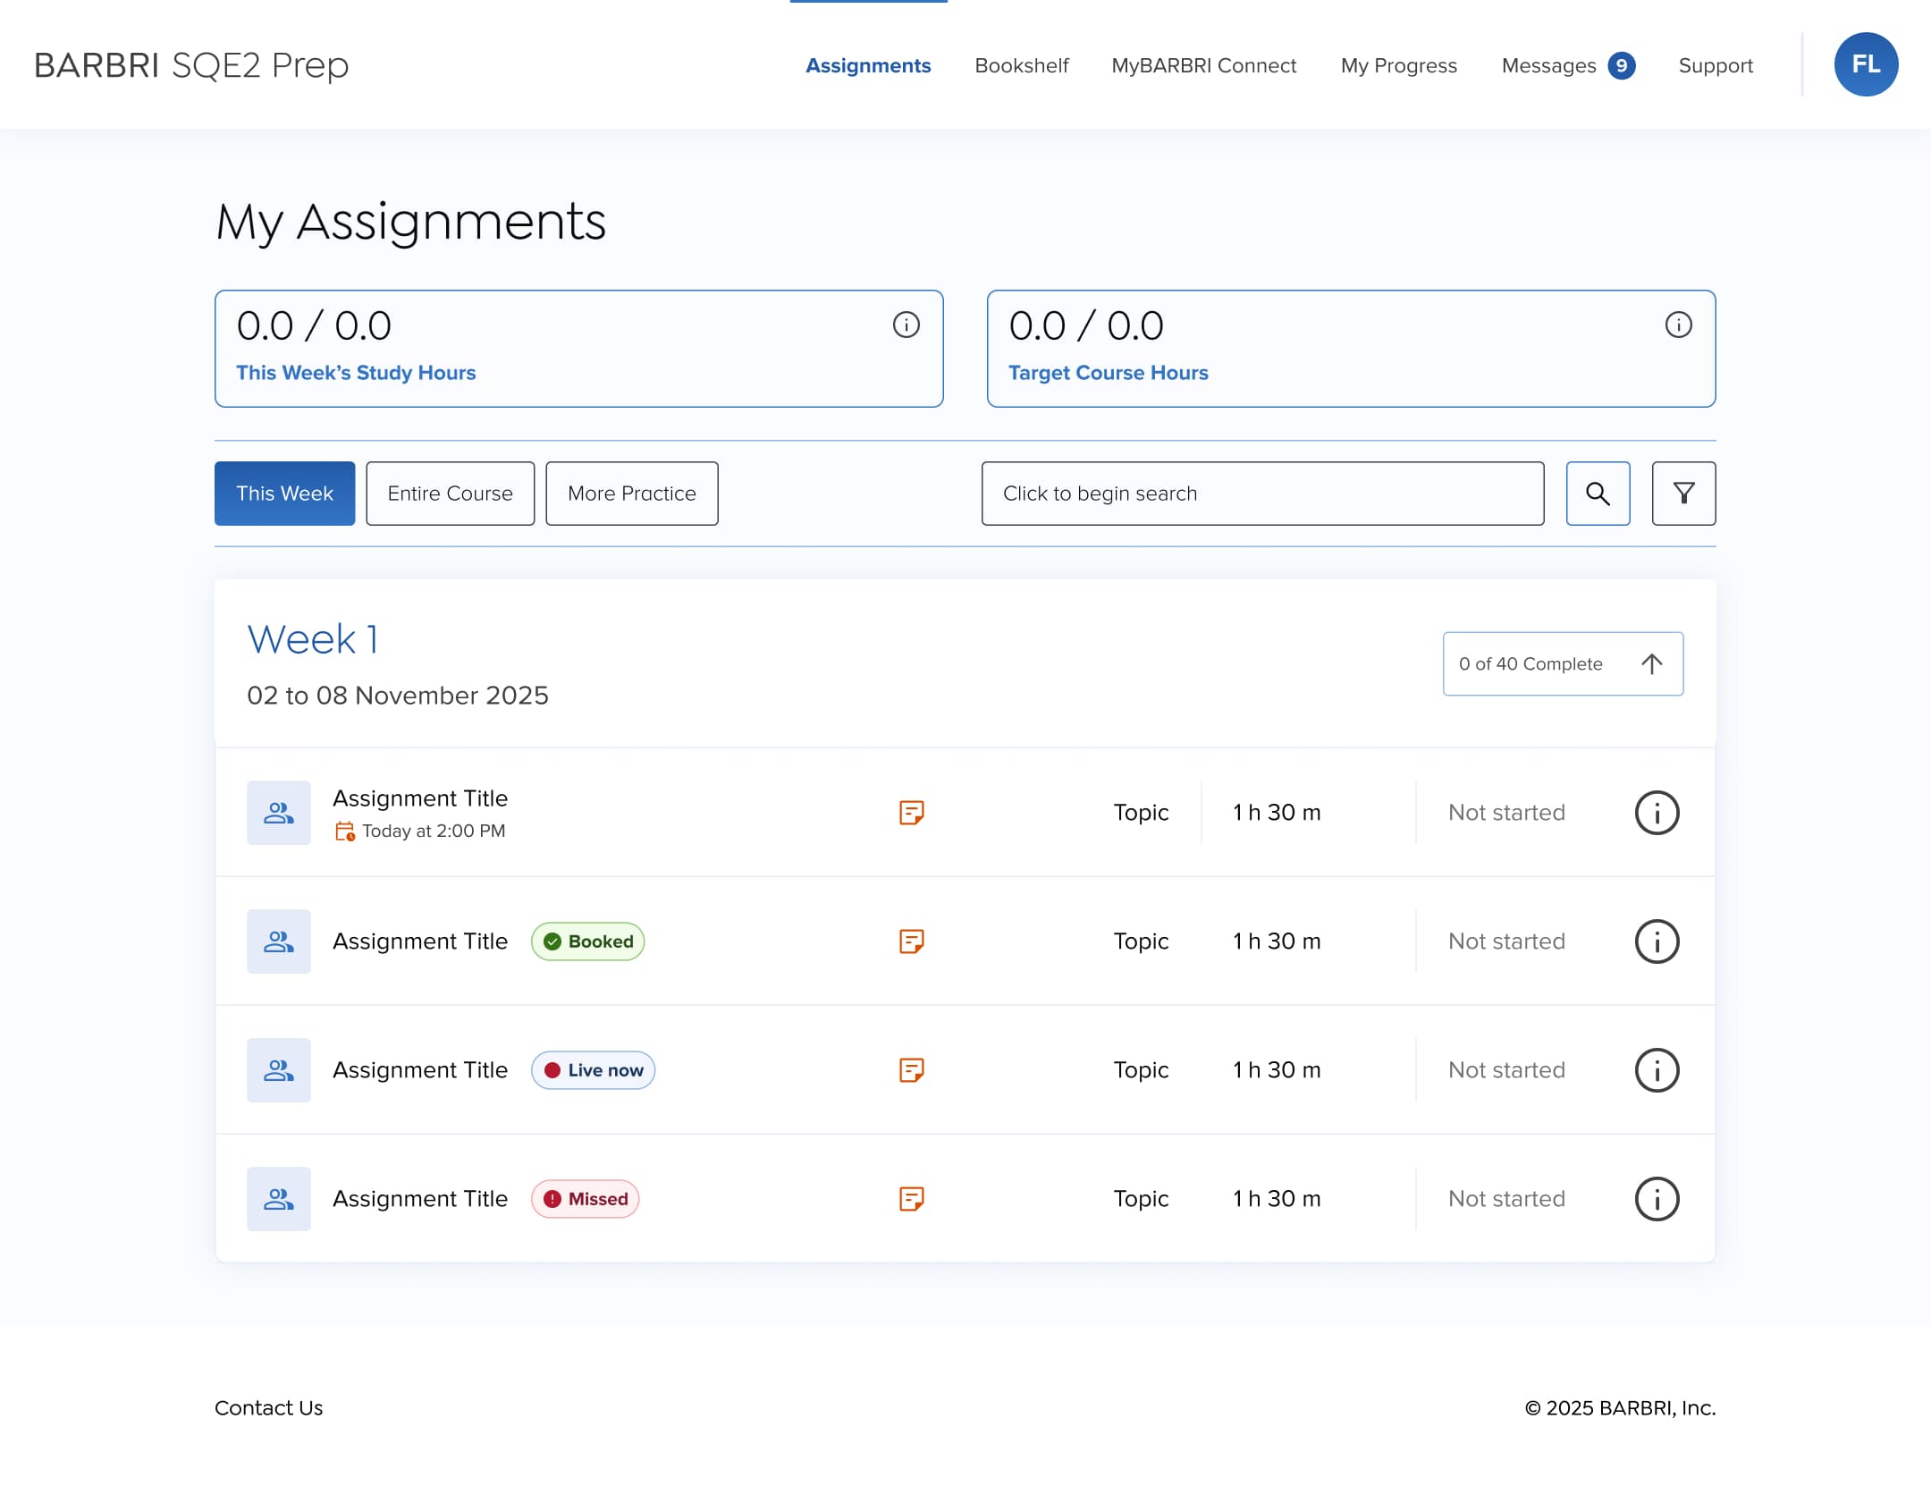Open Messages in the top navigation
This screenshot has height=1486, width=1931.
point(1548,65)
